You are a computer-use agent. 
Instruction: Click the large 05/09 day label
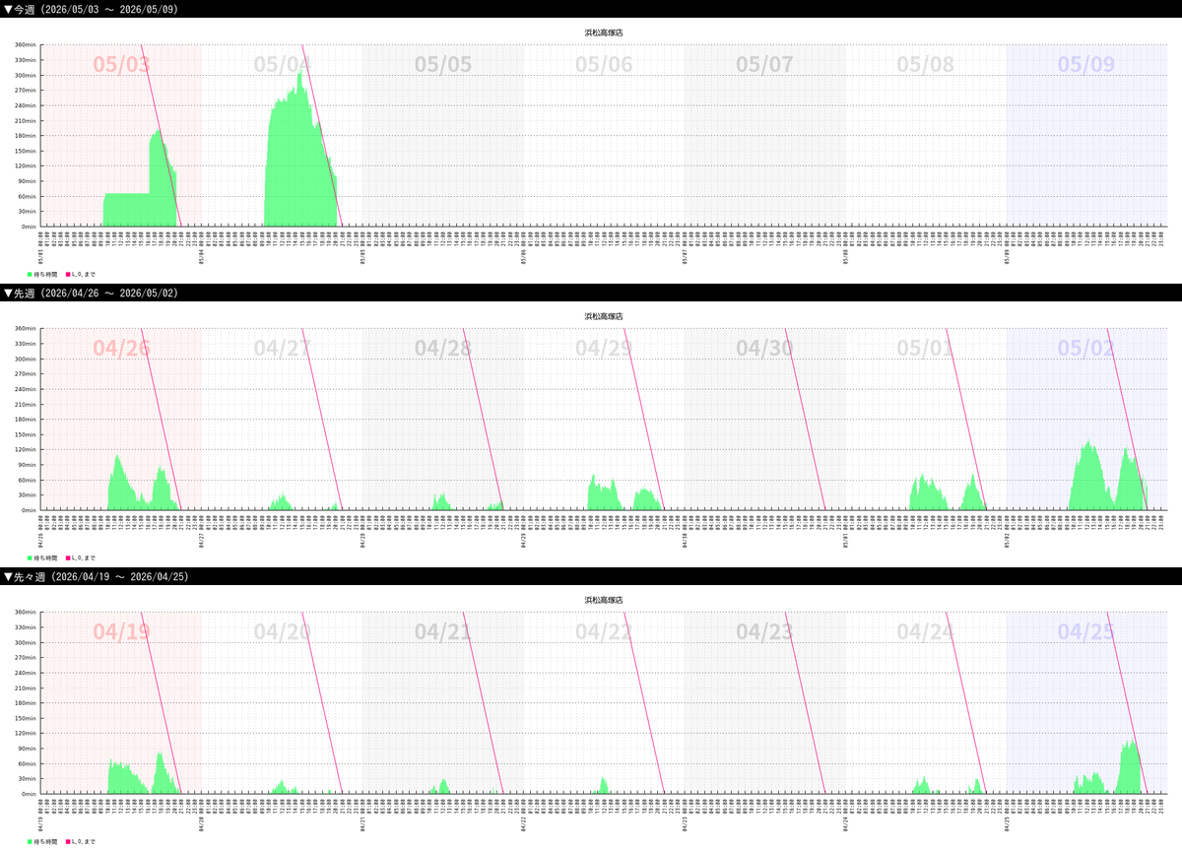(1086, 65)
